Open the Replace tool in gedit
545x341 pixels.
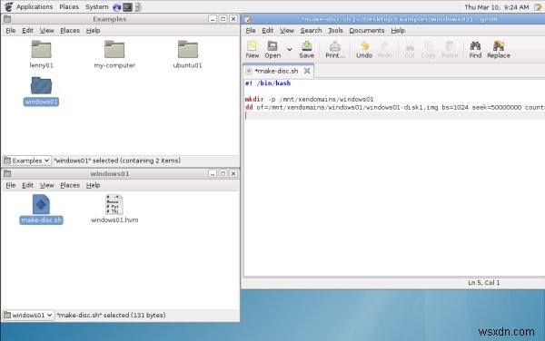(499, 50)
